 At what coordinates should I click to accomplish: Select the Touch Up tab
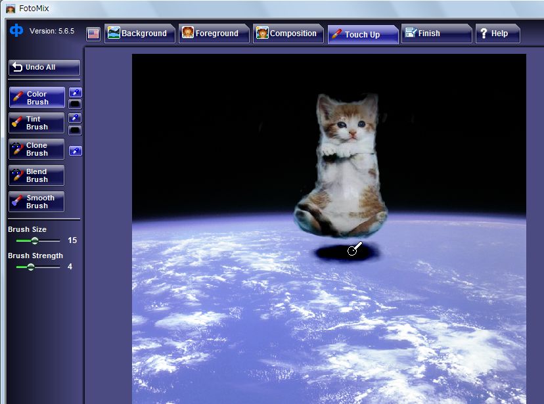(x=363, y=34)
